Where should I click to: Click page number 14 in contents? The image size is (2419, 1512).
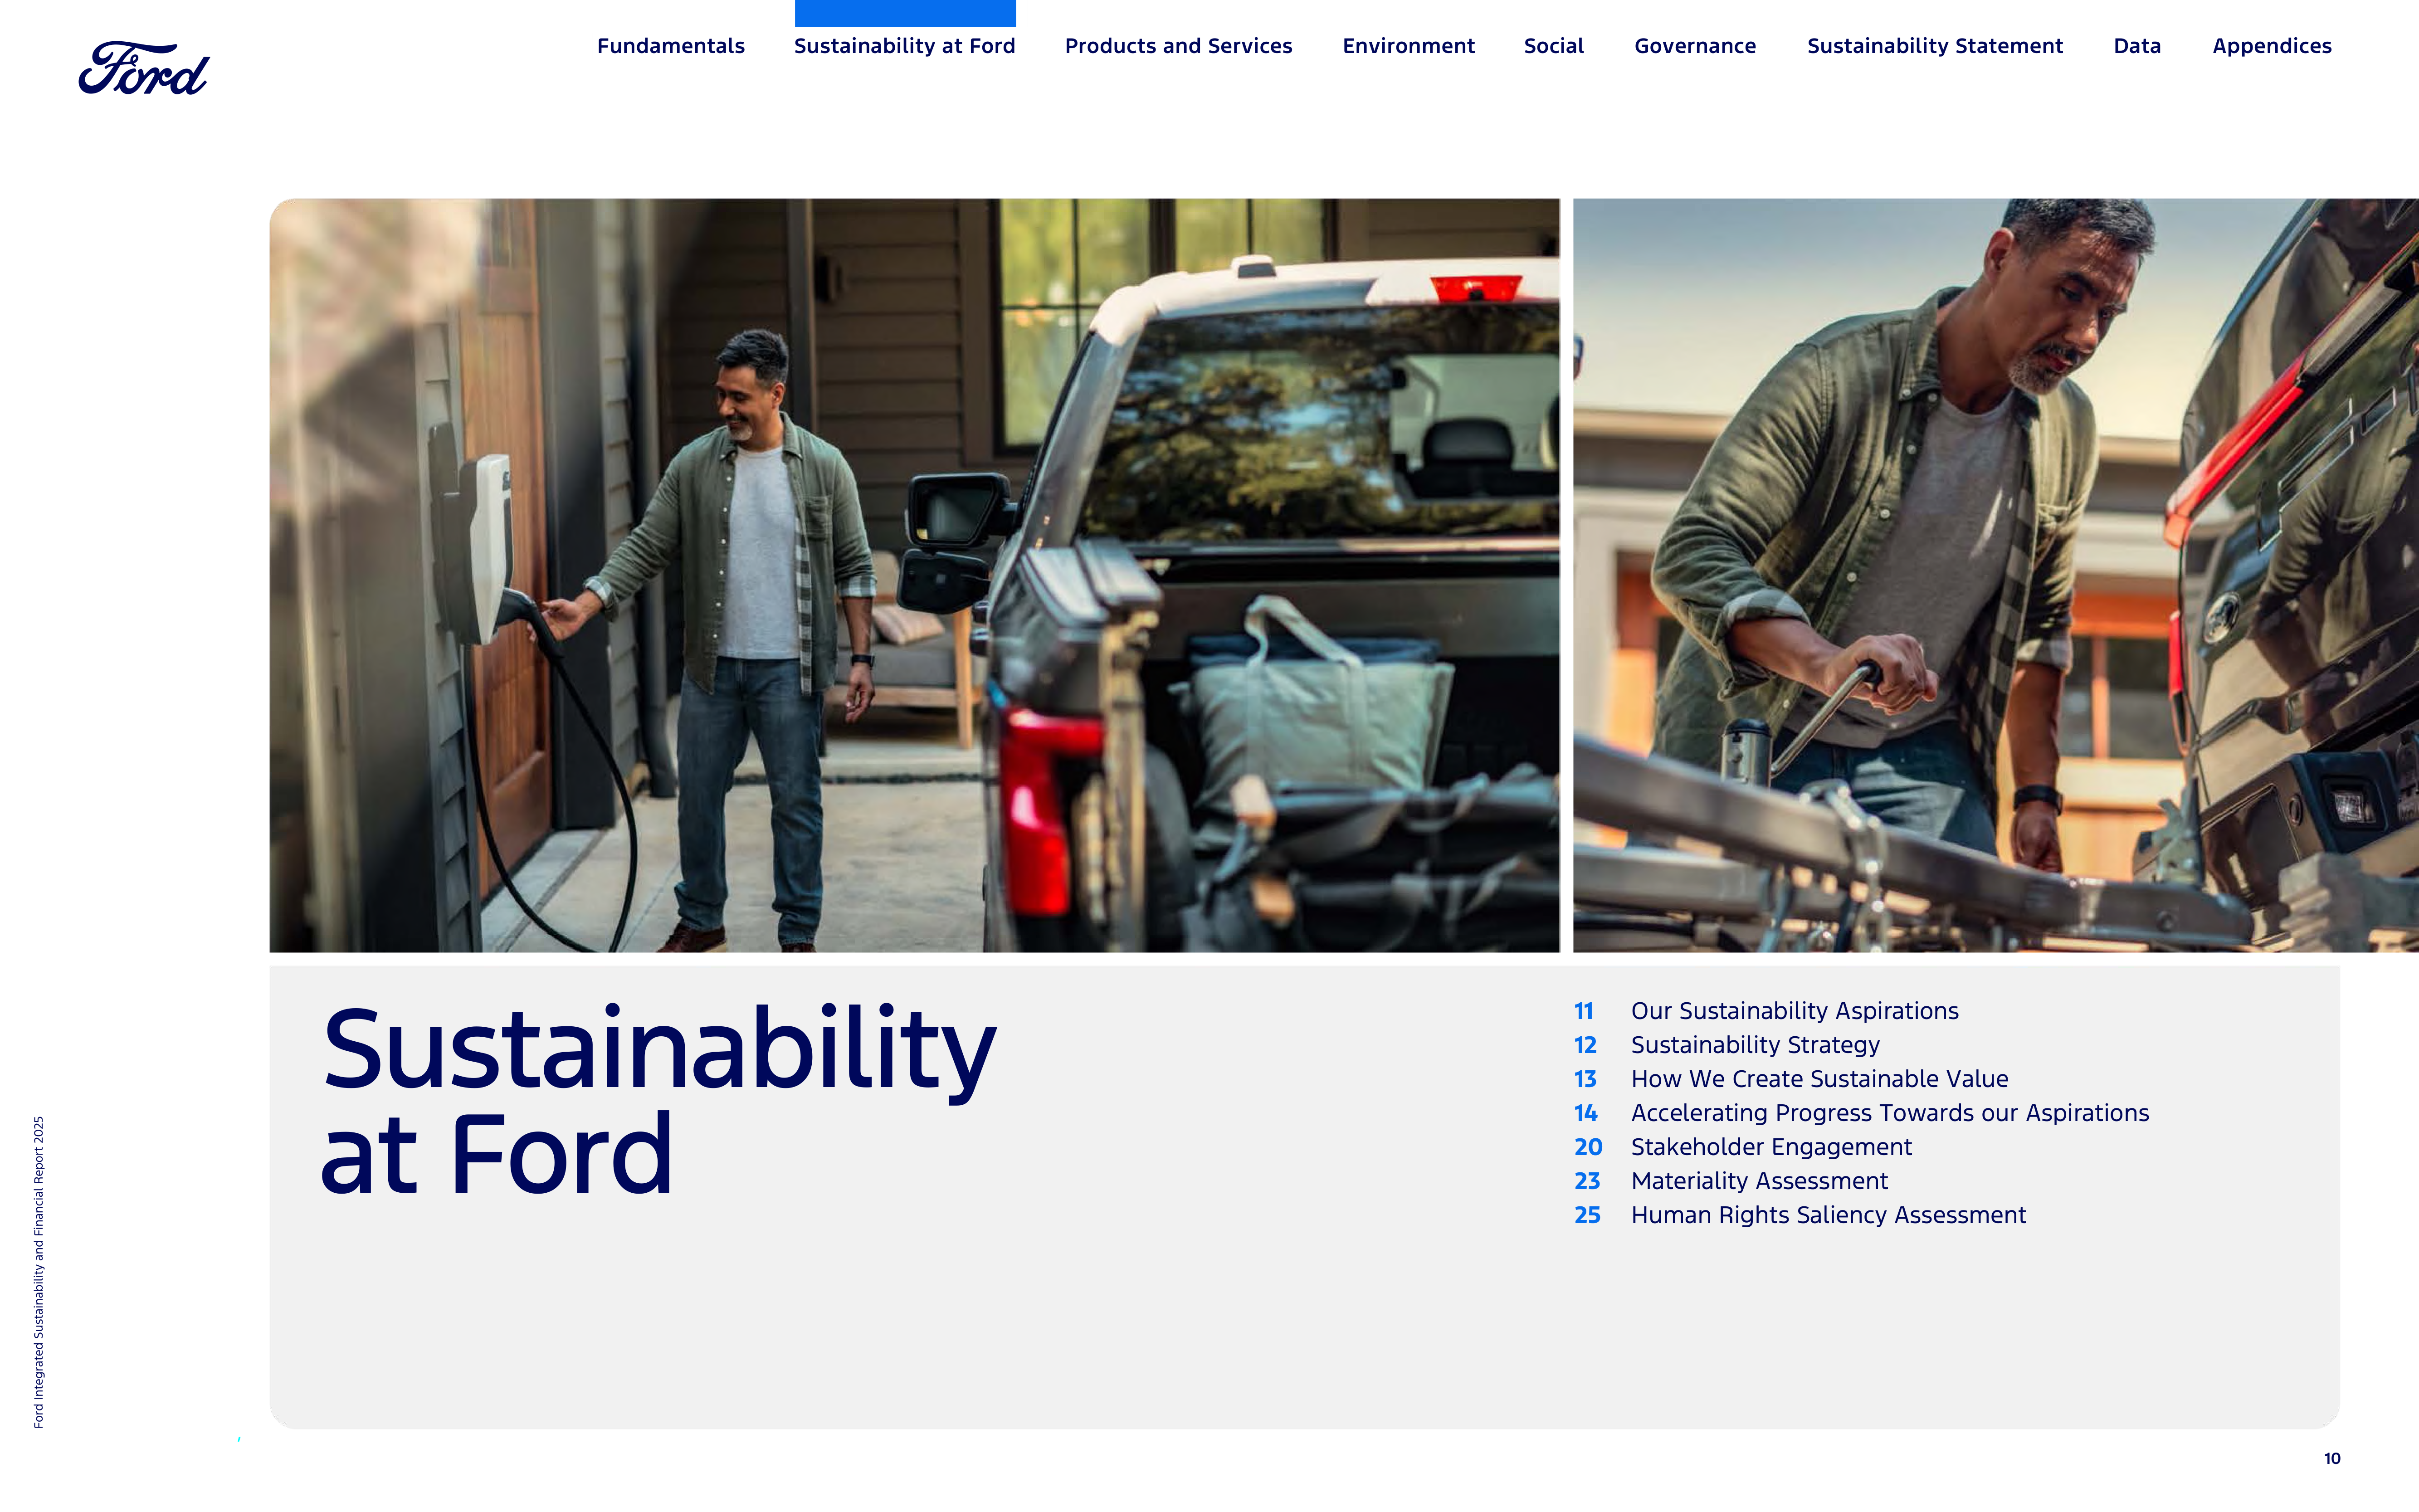[x=1586, y=1113]
